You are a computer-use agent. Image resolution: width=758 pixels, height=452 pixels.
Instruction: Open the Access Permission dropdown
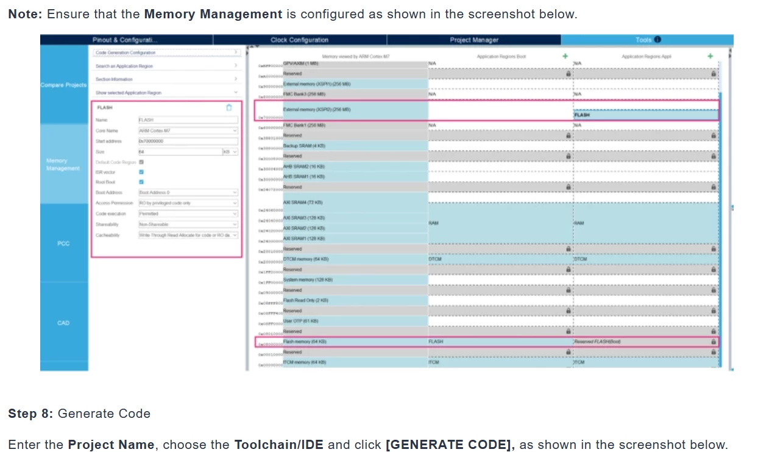[188, 203]
